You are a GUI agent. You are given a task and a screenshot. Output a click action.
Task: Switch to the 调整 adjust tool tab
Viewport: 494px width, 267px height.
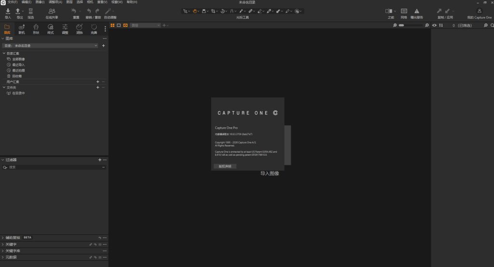(x=65, y=29)
